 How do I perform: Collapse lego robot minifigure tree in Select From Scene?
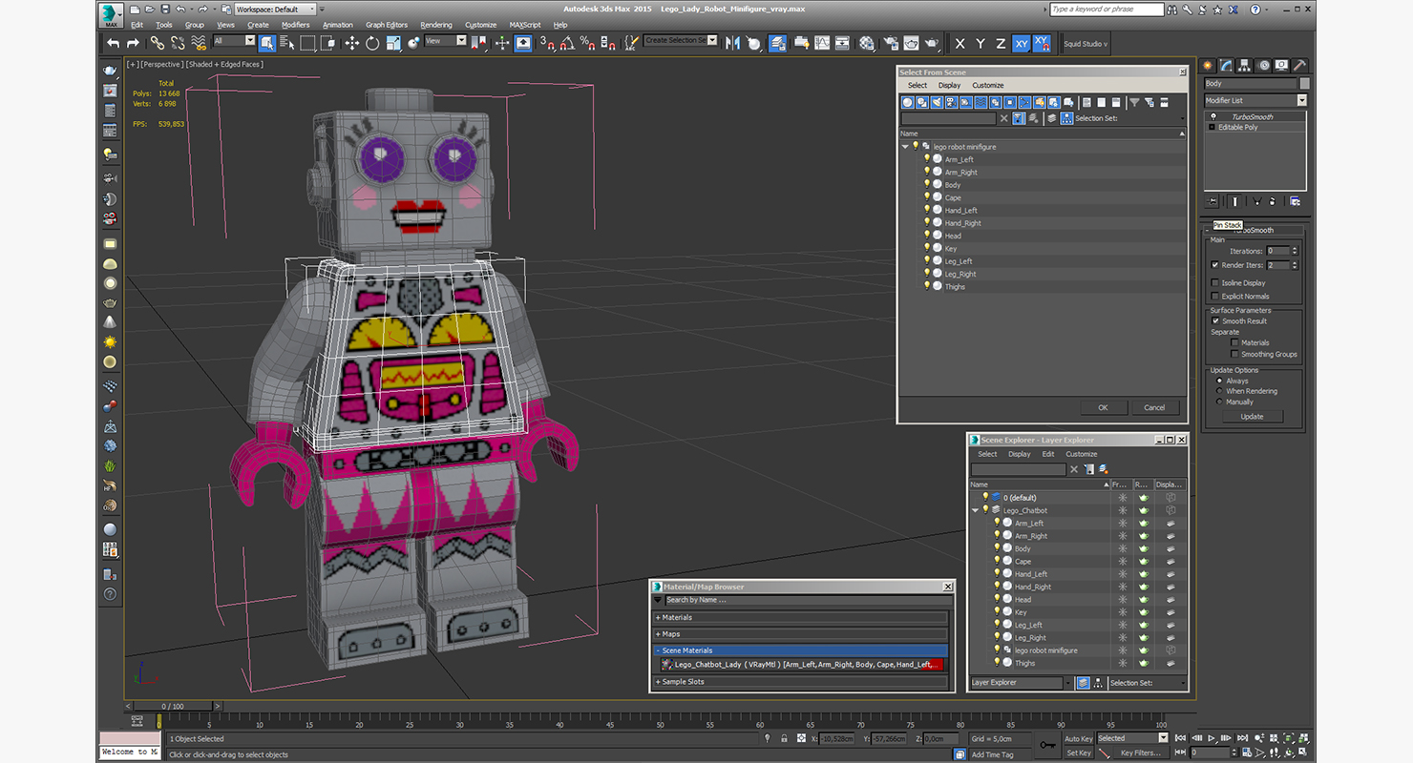[x=905, y=147]
